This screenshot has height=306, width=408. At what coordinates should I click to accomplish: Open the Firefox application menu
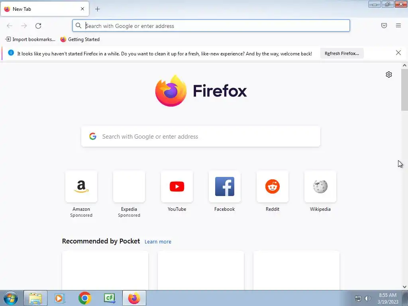tap(398, 25)
